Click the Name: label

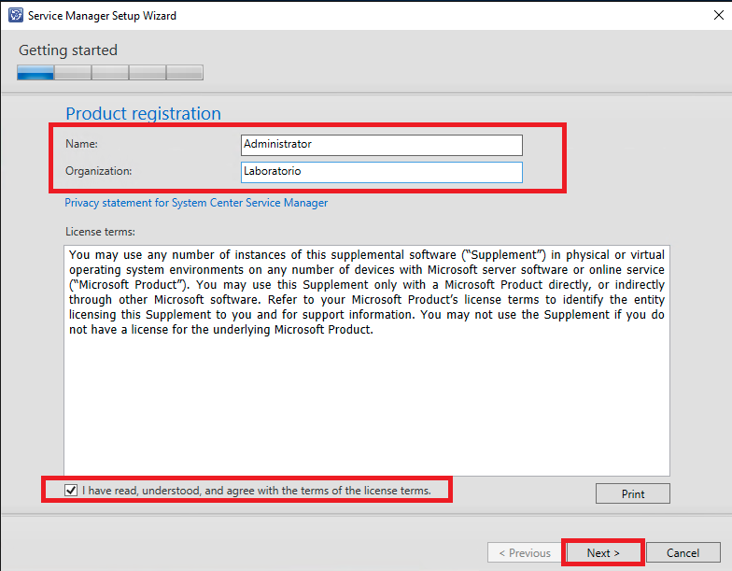[82, 144]
